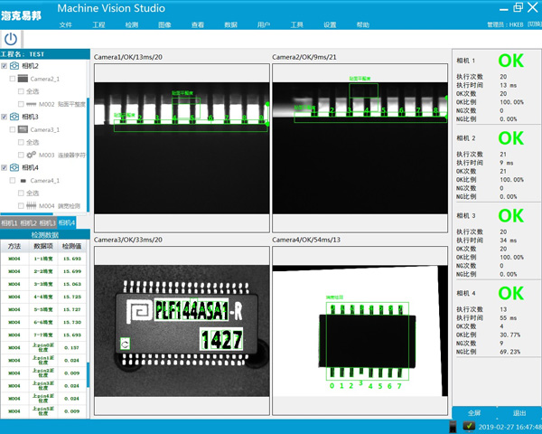Click the M003 gear tool icon
The height and width of the screenshot is (434, 542).
tap(32, 155)
